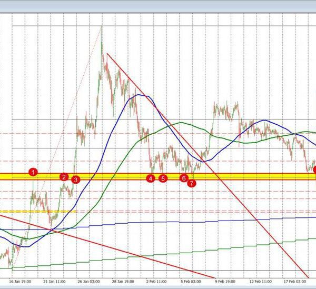Viewport: 316px width, 289px height.
Task: Click the "9 Feb 19:00" time axis label
Action: tap(225, 281)
